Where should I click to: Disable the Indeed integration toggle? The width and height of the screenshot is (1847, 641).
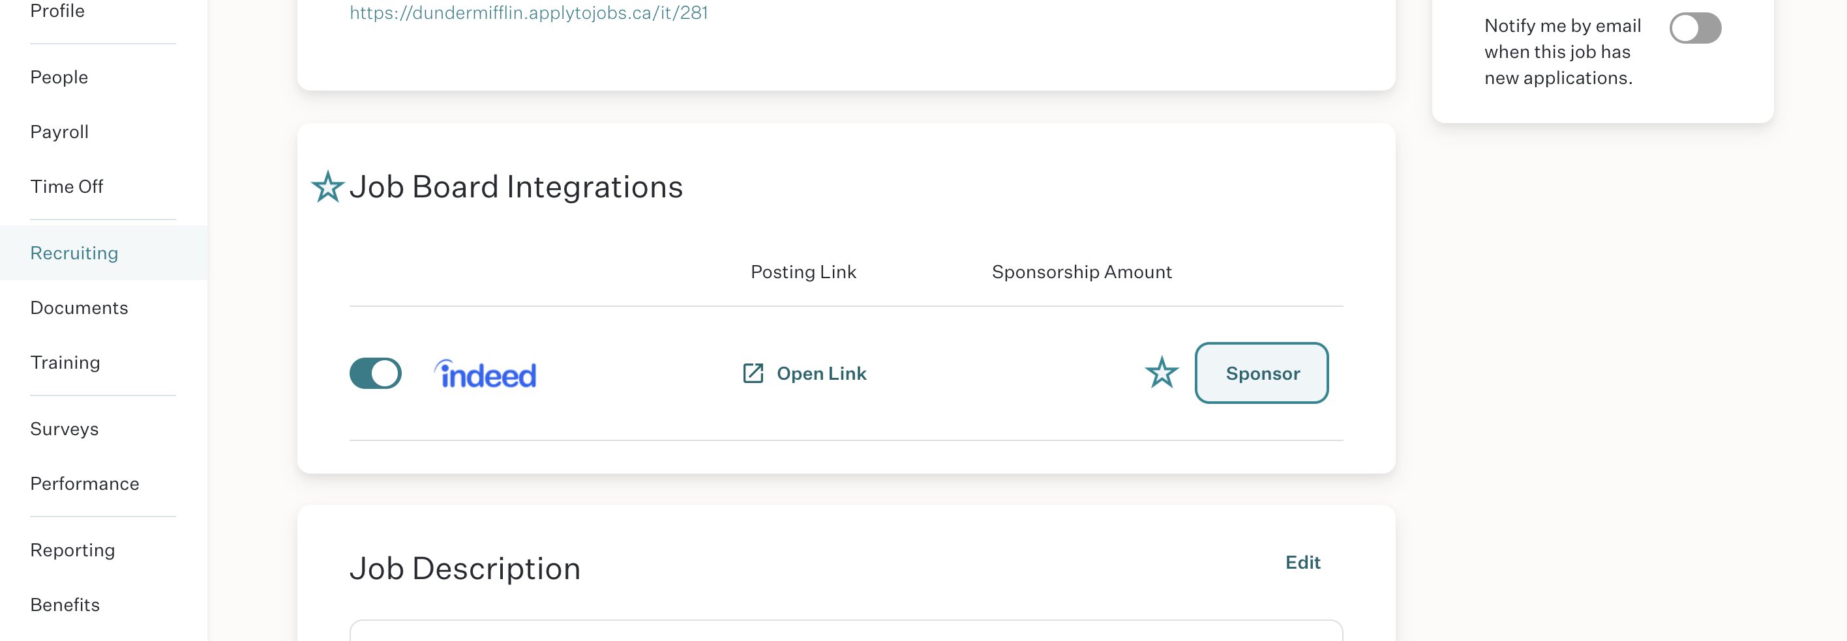375,373
